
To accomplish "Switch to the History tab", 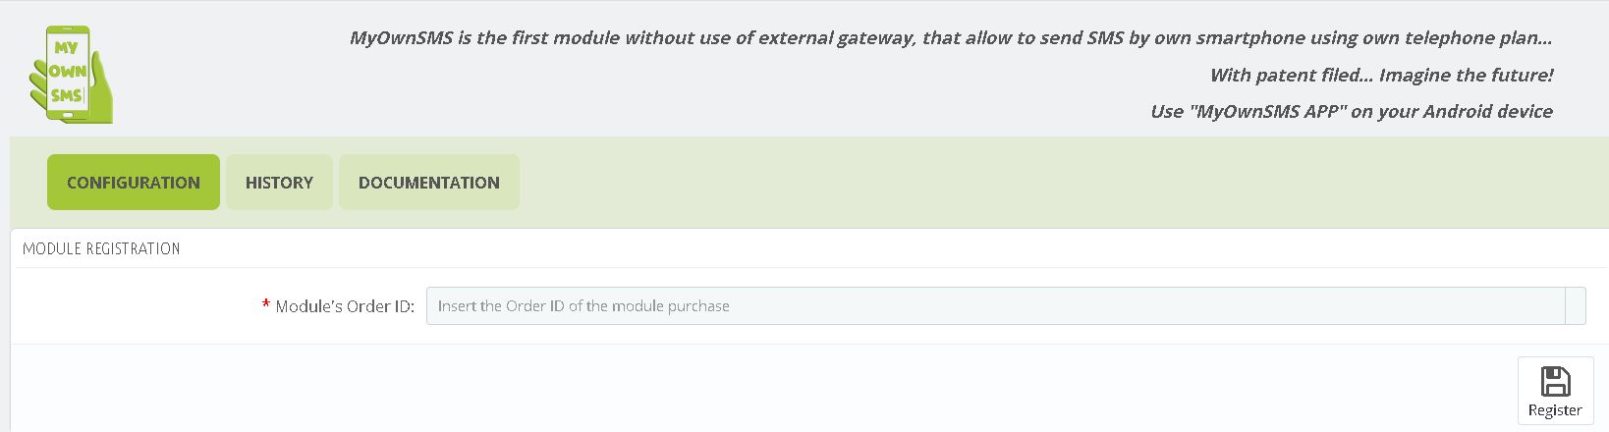I will tap(279, 182).
